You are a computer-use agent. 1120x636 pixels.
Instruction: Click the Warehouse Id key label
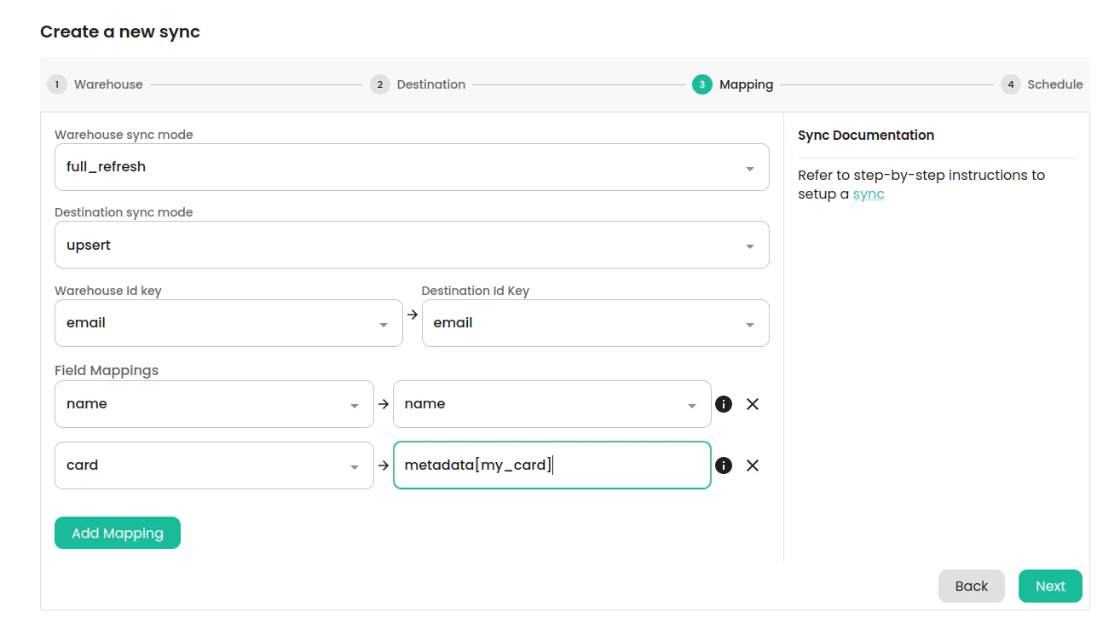pyautogui.click(x=108, y=291)
